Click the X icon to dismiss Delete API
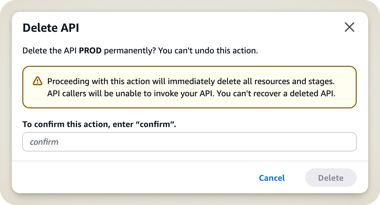The width and height of the screenshot is (380, 205). (349, 28)
